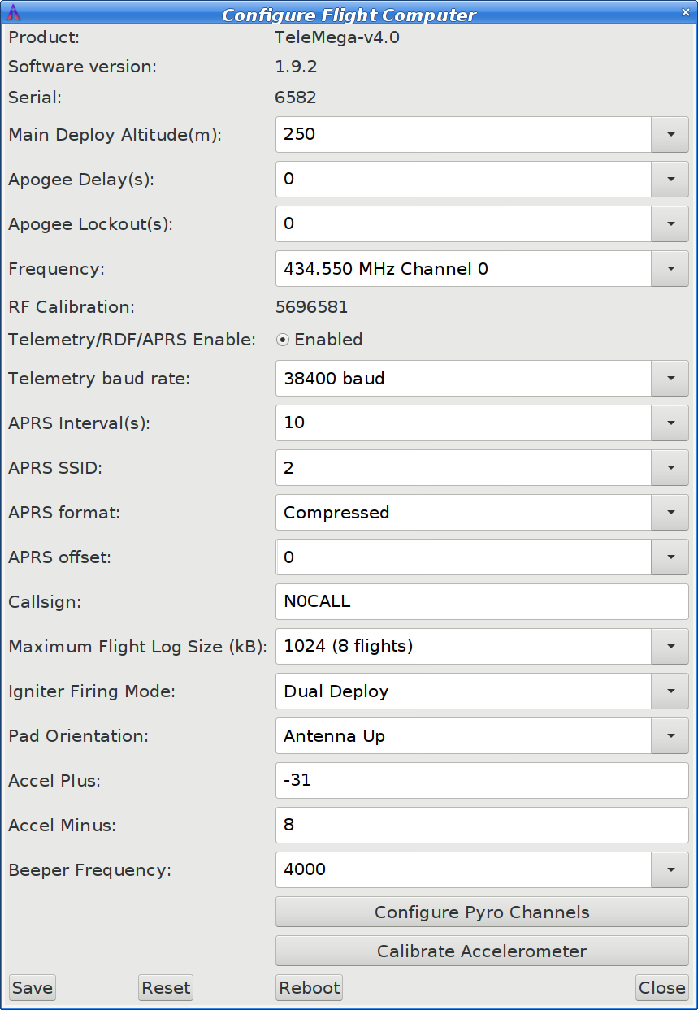Open the Main Deploy Altitude dropdown arrow
The image size is (698, 1010).
pyautogui.click(x=670, y=134)
